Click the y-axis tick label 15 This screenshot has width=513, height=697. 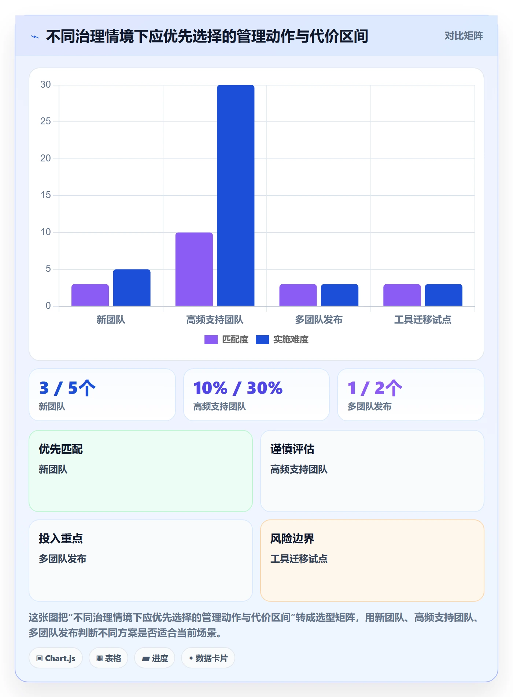pyautogui.click(x=45, y=195)
